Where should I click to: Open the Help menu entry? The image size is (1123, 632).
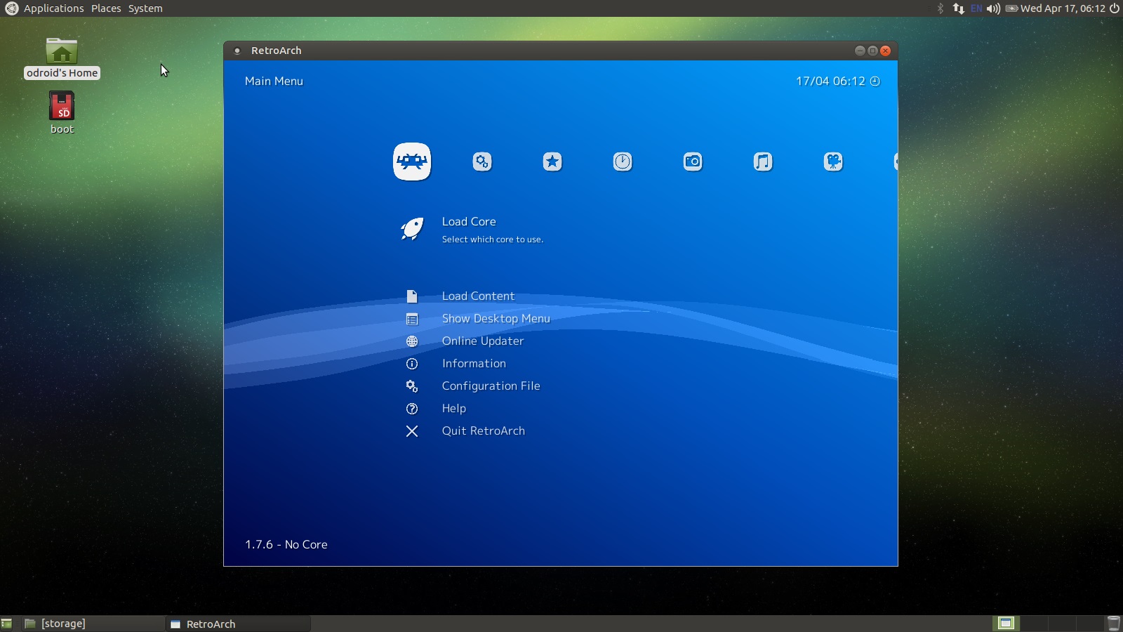(x=454, y=409)
